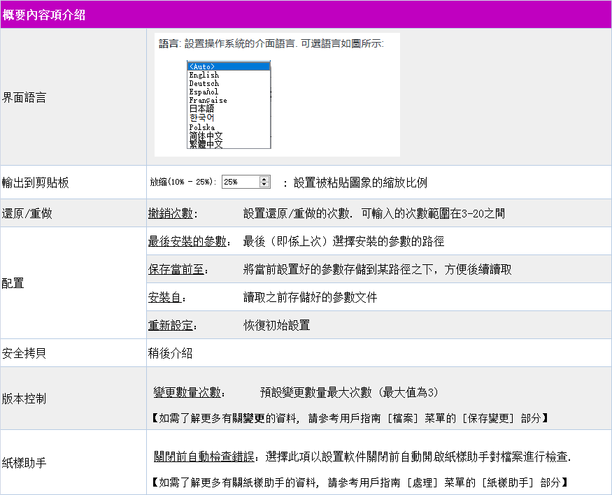Click the 紙樣助手 row label
The image size is (612, 495).
pos(25,462)
